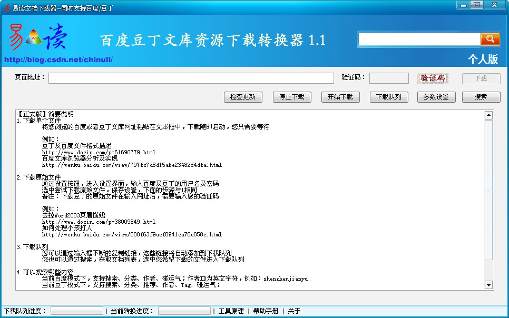The height and width of the screenshot is (318, 509).
Task: Click the text 豆丁及百度文件格式描述
Action: [x=77, y=146]
